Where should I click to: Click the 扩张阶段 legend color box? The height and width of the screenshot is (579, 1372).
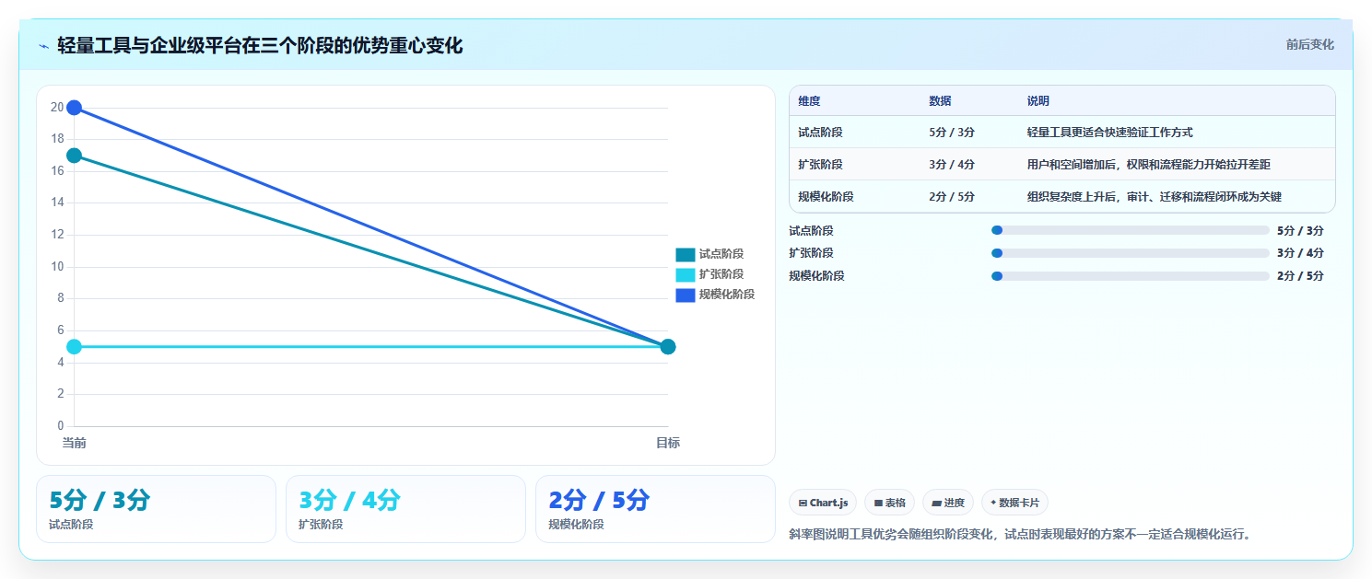pos(685,274)
